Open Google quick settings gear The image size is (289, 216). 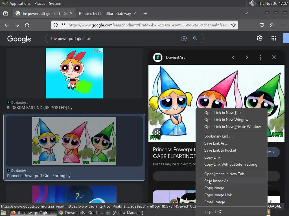tap(260, 38)
